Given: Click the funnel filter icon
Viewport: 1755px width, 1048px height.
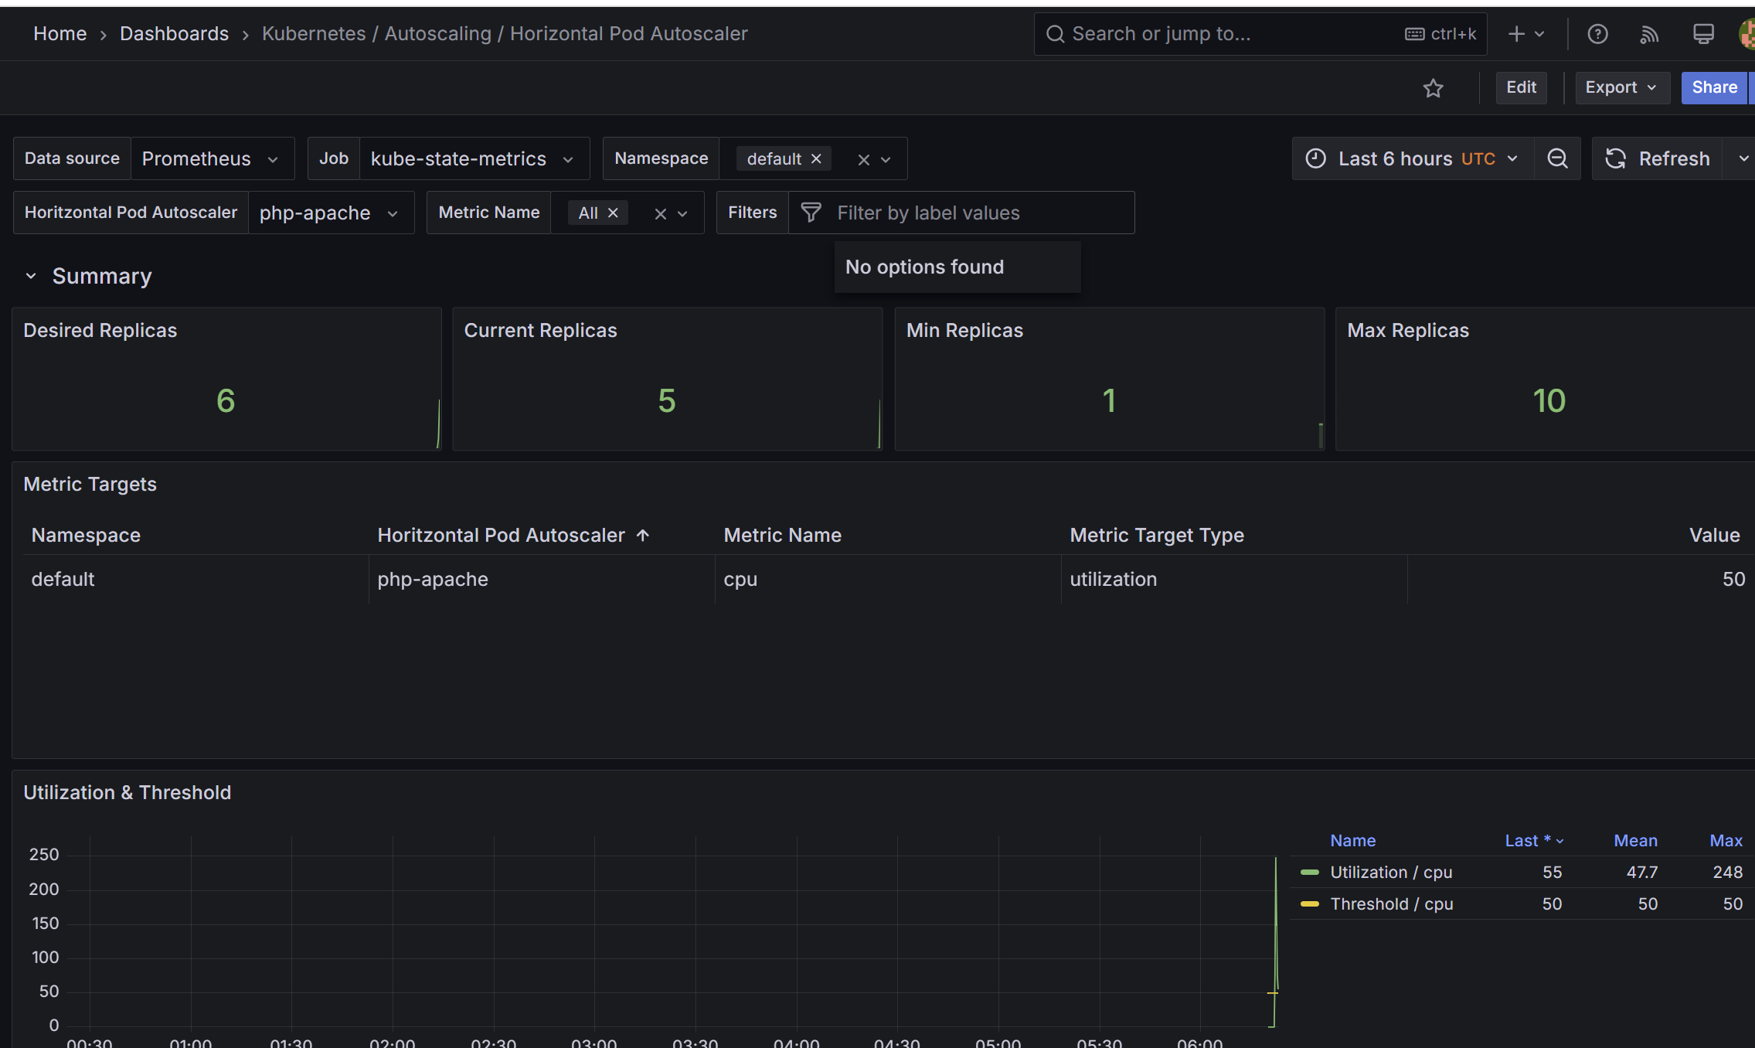Looking at the screenshot, I should pos(811,213).
